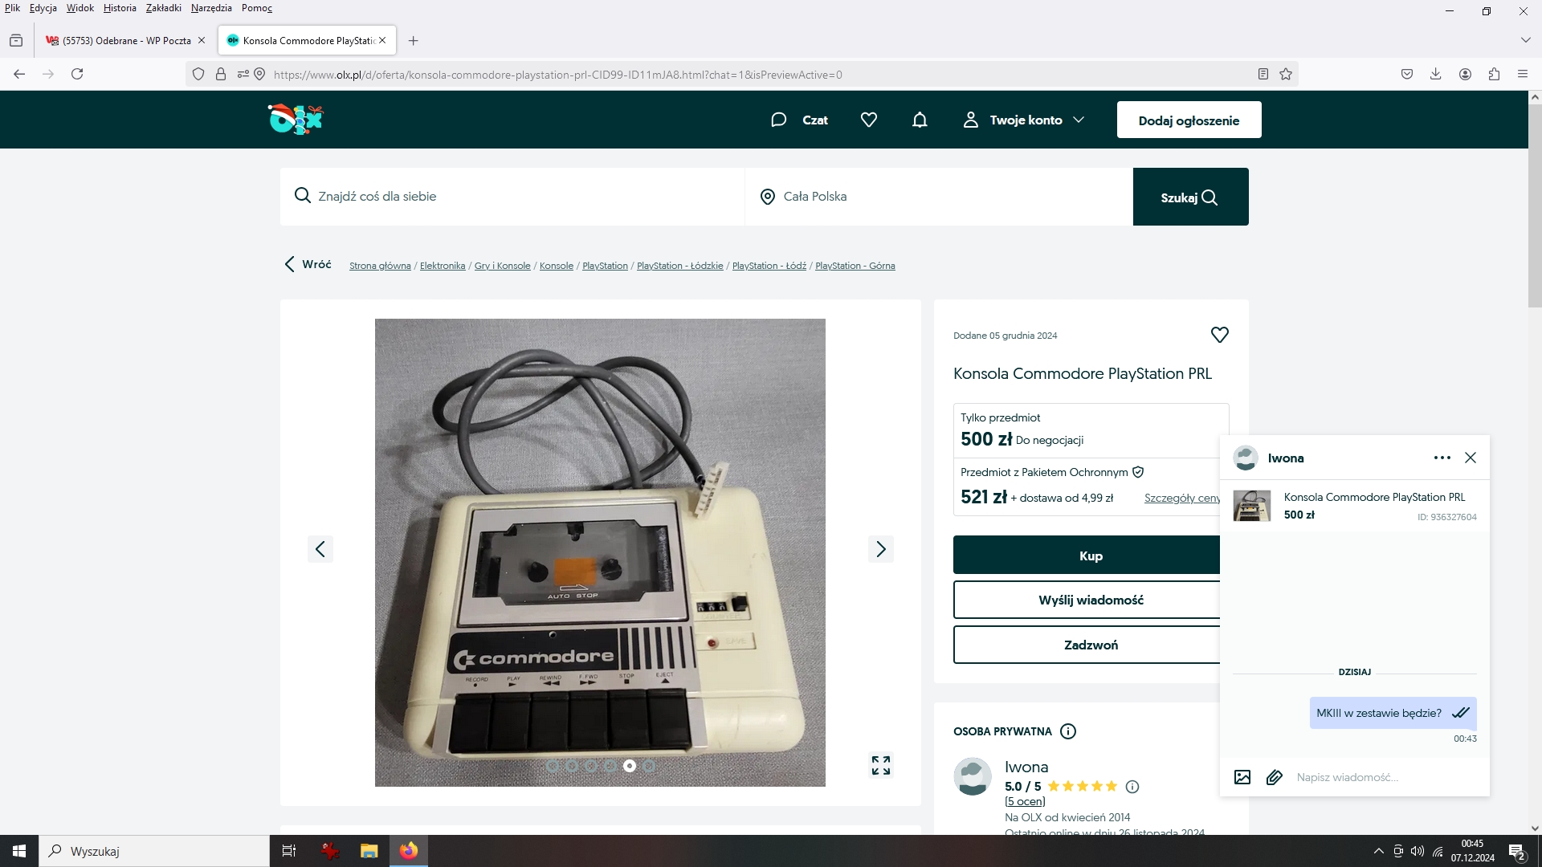Open a new browser tab
Viewport: 1542px width, 867px height.
[x=413, y=41]
